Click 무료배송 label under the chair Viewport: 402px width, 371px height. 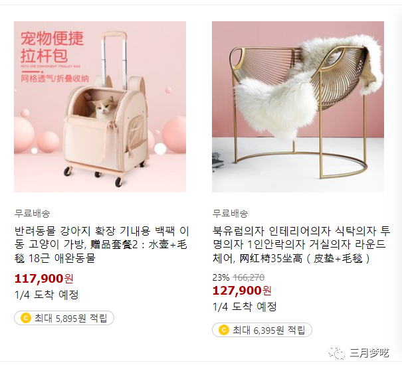click(x=230, y=214)
